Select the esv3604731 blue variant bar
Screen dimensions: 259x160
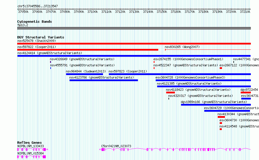246,99
